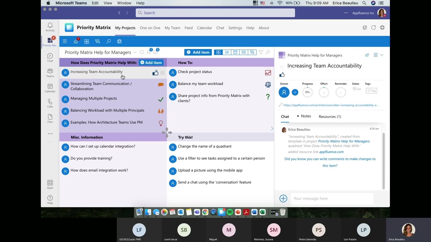
Task: Open the My Team tab
Action: tap(172, 28)
